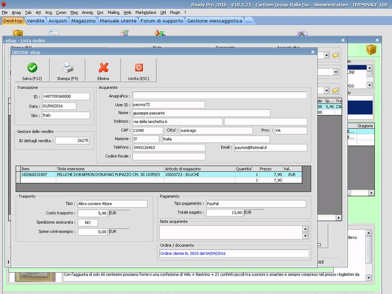Close the ORDINE eBay dialog
This screenshot has width=392, height=294.
(x=313, y=52)
